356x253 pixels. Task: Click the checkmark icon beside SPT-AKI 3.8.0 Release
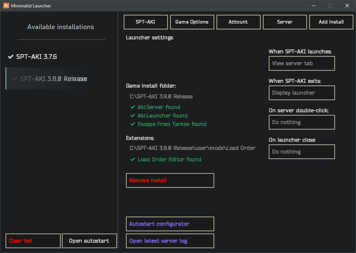(14, 79)
